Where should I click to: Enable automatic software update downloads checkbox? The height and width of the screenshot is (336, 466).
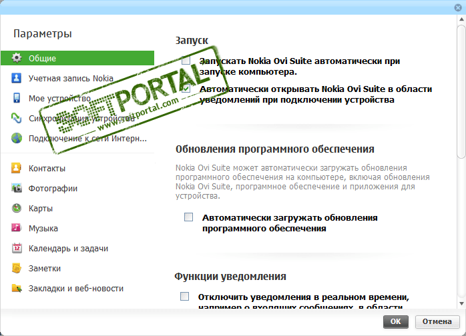tap(188, 217)
